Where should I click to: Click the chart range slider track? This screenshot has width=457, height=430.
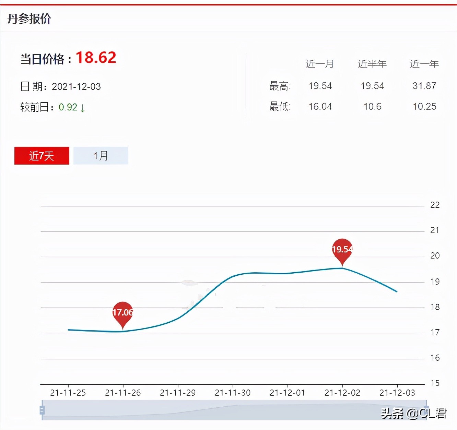pyautogui.click(x=234, y=410)
